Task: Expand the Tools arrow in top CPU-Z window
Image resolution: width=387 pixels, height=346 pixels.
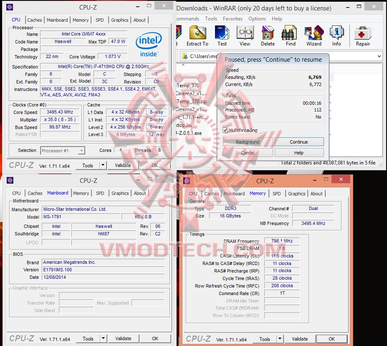Action: pos(103,165)
